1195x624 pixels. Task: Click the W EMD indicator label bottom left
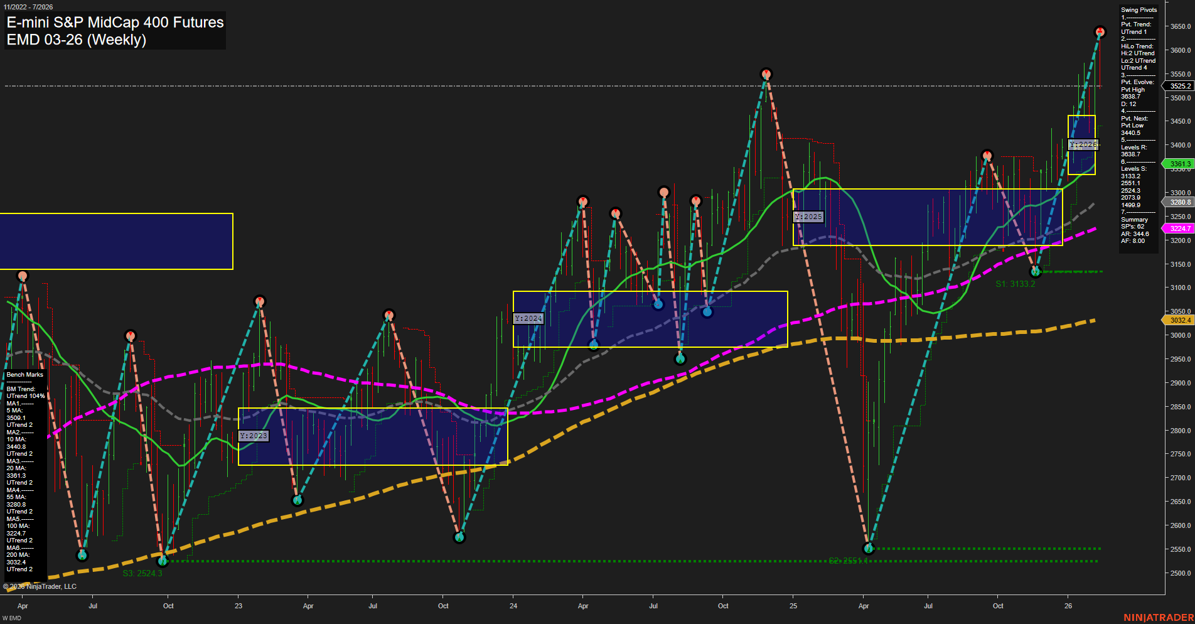[11, 617]
